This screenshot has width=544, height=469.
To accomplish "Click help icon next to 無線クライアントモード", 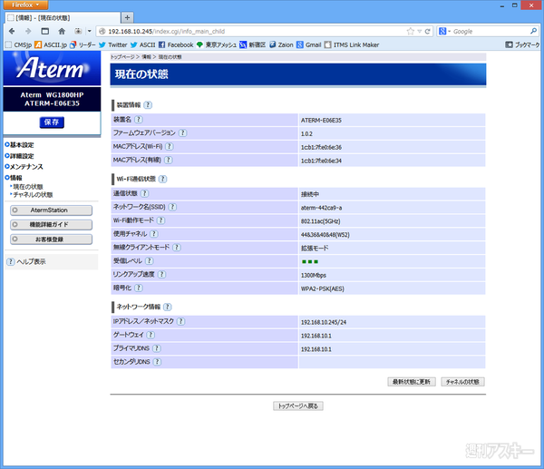I will coord(177,247).
